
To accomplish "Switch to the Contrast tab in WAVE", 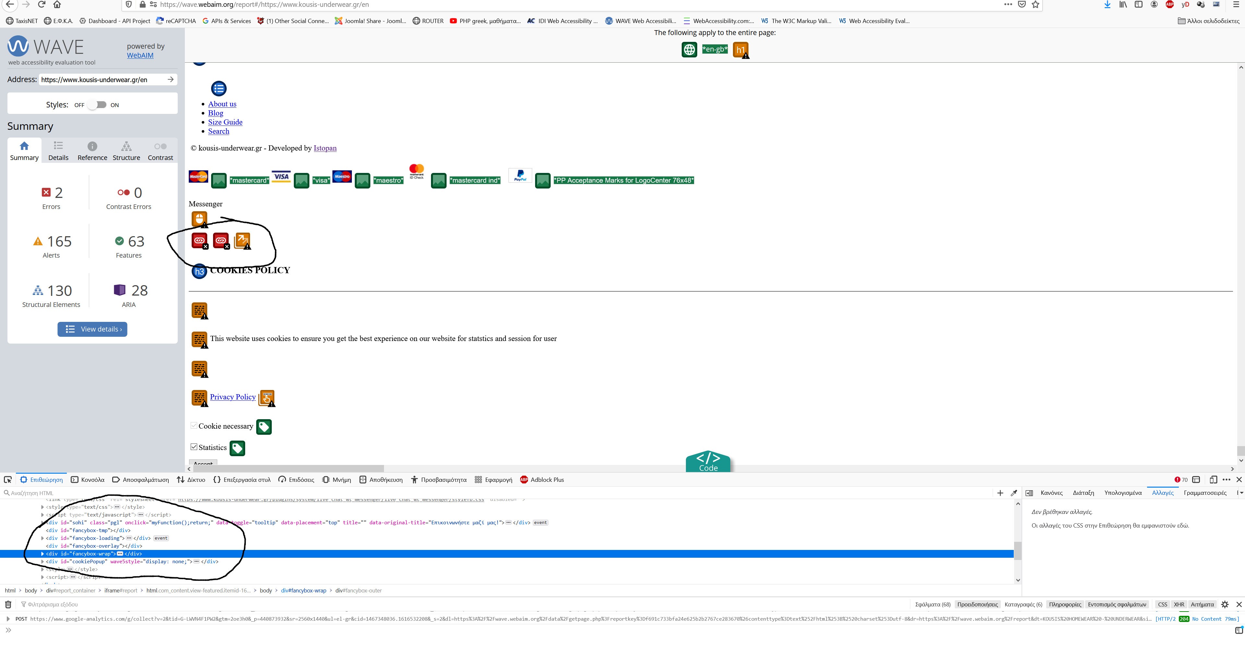I will 160,151.
